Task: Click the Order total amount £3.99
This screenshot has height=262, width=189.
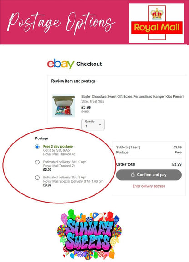Action: point(177,164)
